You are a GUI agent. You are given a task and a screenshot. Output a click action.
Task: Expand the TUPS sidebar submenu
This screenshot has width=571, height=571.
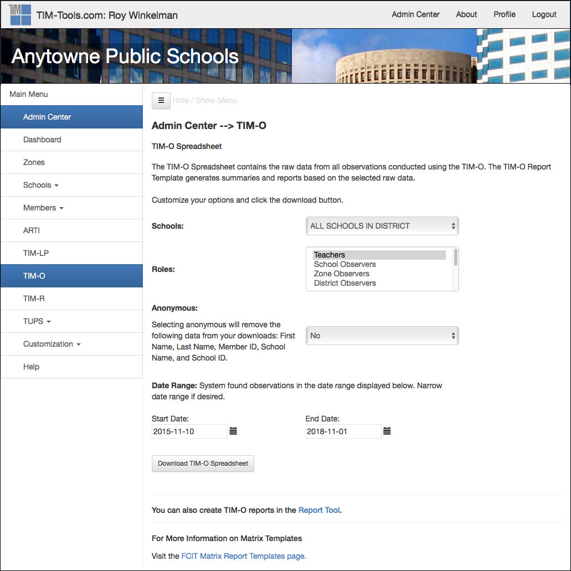pyautogui.click(x=72, y=321)
